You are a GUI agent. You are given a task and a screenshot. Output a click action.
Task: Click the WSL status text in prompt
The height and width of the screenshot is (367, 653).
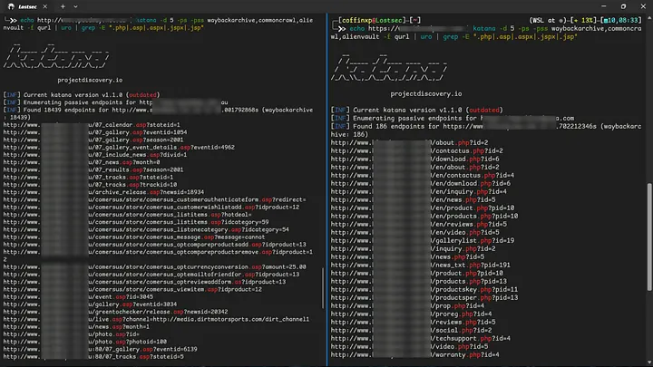548,20
